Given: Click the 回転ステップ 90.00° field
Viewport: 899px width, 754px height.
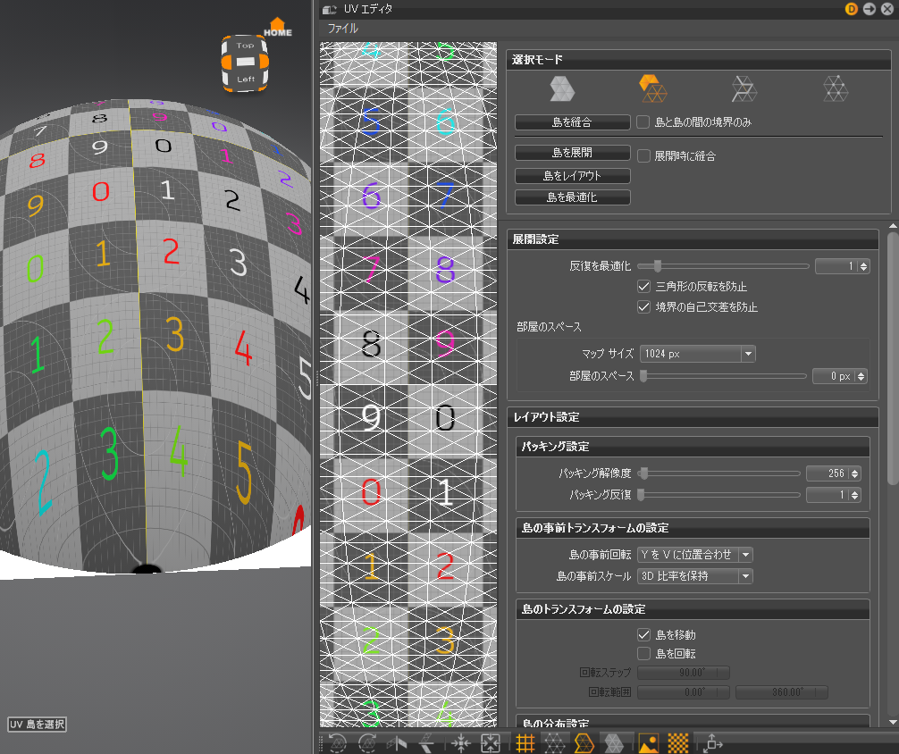Looking at the screenshot, I should (684, 673).
